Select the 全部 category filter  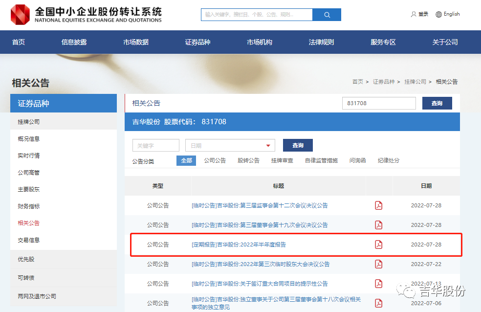coord(186,160)
